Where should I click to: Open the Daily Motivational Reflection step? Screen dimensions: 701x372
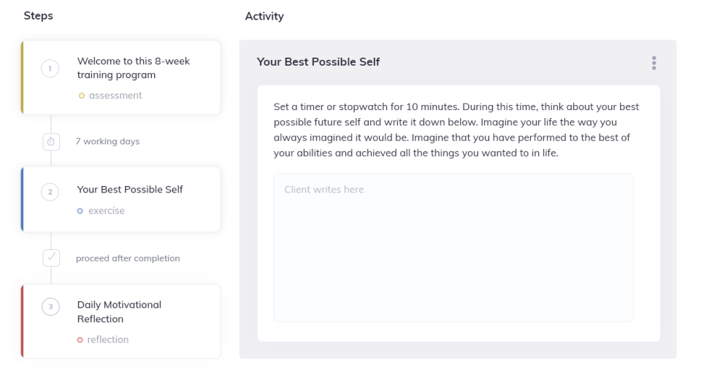[119, 311]
